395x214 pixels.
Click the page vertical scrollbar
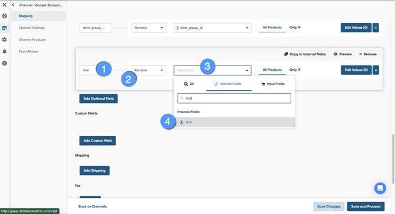click(393, 159)
